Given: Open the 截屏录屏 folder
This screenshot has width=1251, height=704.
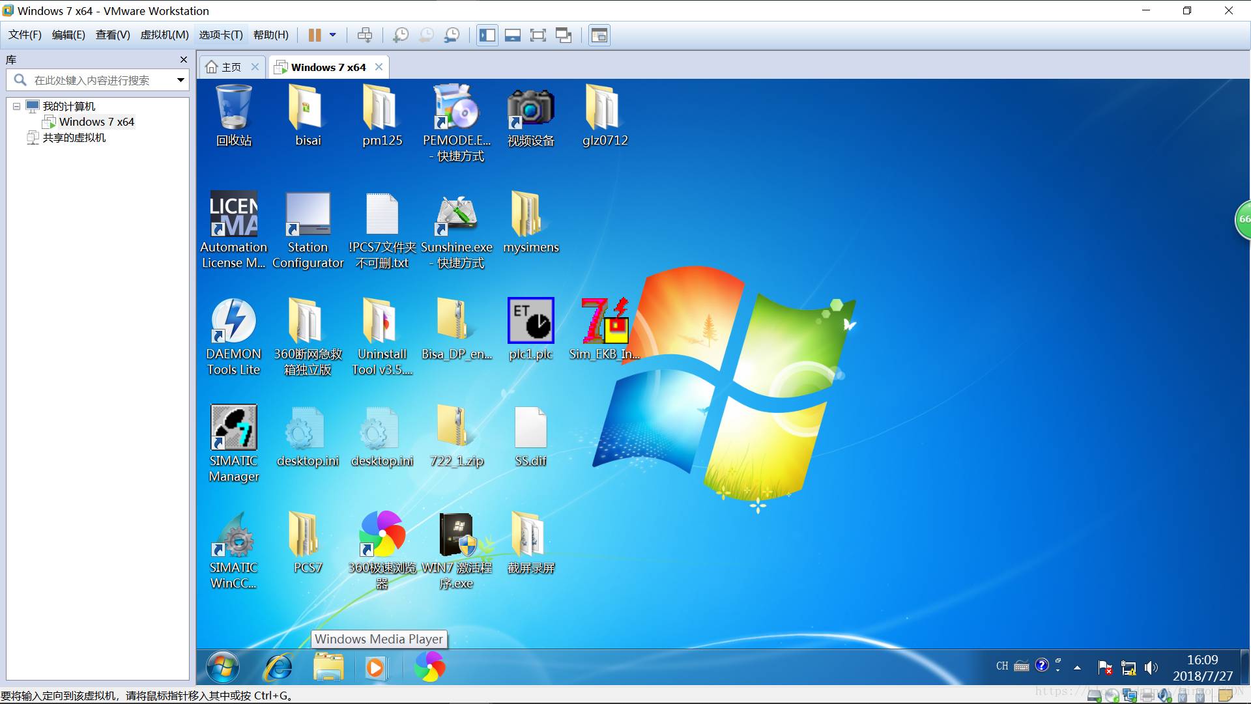Looking at the screenshot, I should pos(530,542).
